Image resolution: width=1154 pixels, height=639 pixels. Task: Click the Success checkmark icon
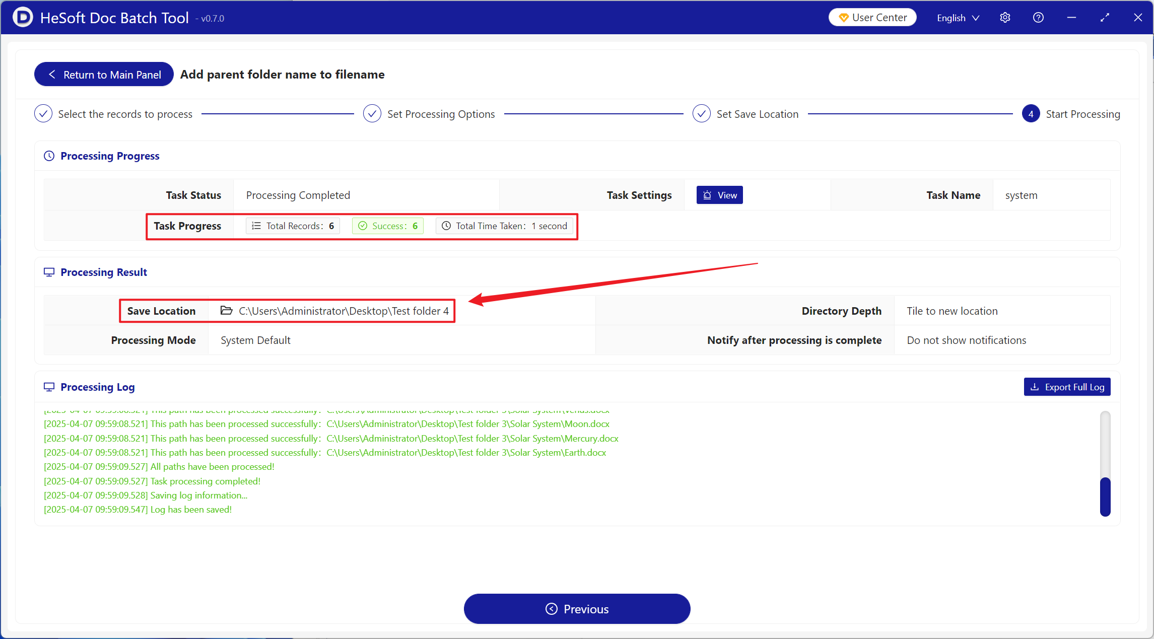coord(362,226)
